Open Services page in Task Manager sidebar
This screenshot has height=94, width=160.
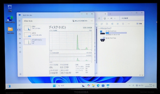tap(20, 52)
